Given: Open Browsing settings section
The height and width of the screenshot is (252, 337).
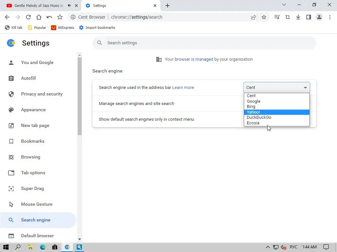Looking at the screenshot, I should [x=38, y=157].
